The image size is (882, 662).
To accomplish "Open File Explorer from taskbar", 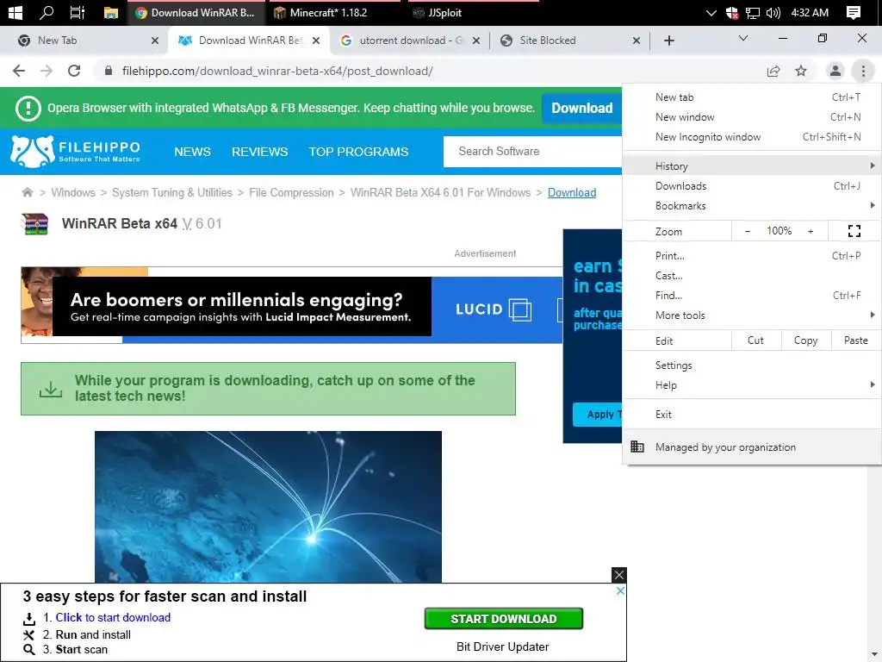I will (x=111, y=12).
